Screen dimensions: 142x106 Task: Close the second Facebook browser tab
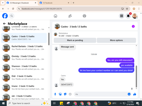(68, 3)
